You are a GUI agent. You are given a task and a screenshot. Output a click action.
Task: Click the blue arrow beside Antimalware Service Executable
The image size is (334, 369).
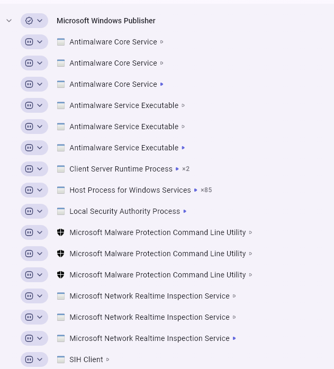[x=183, y=148]
